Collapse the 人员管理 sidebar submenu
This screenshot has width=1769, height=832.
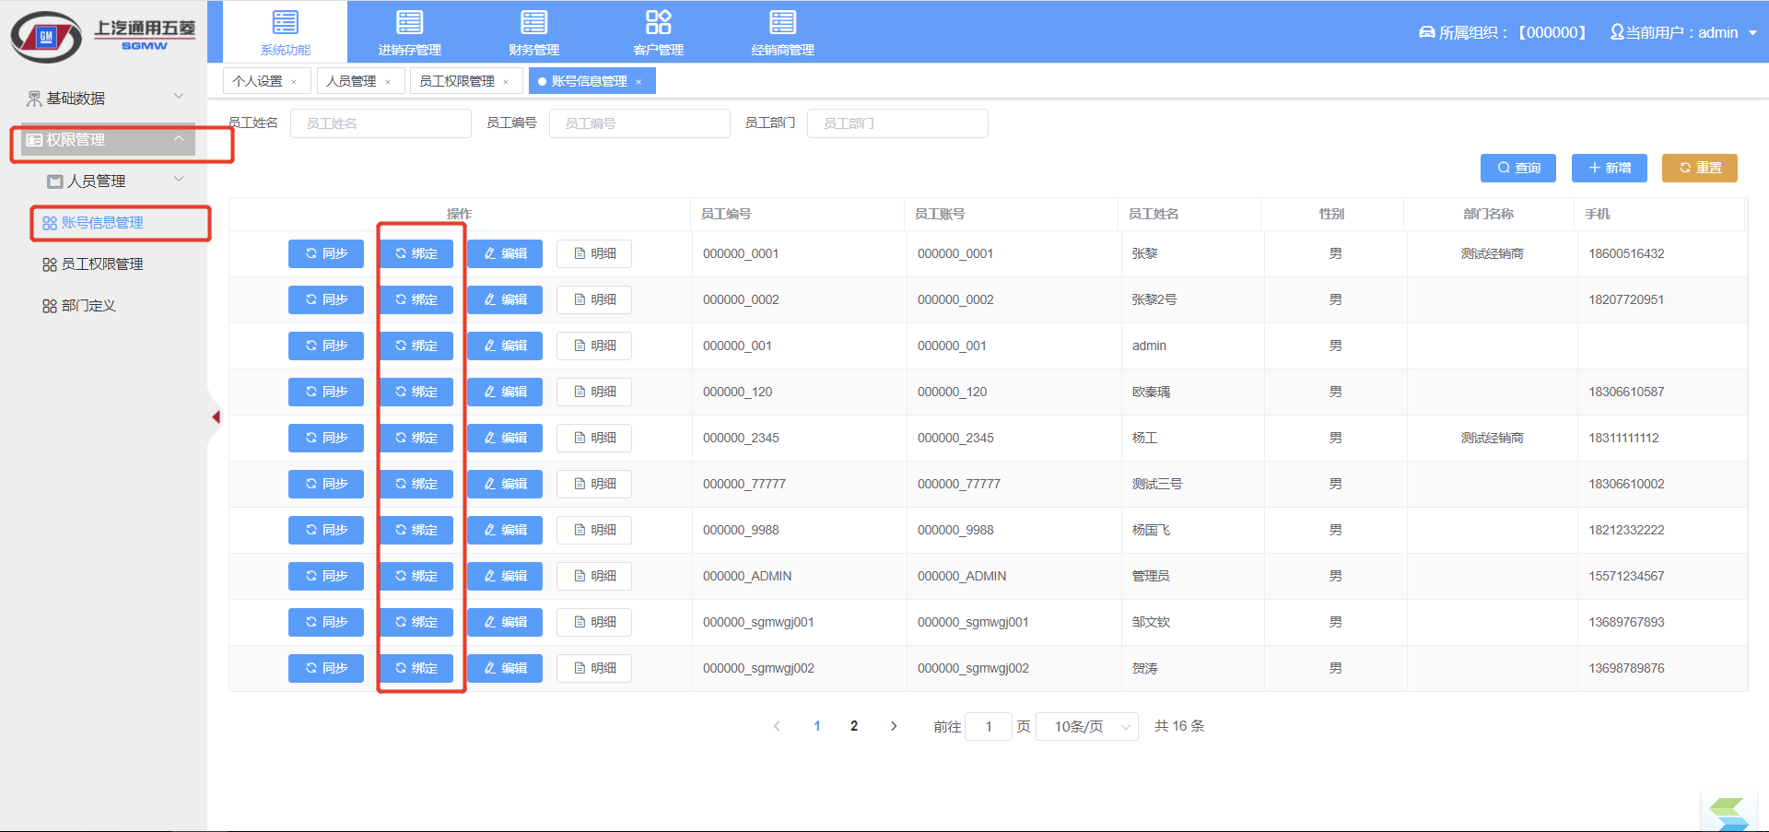tap(179, 179)
